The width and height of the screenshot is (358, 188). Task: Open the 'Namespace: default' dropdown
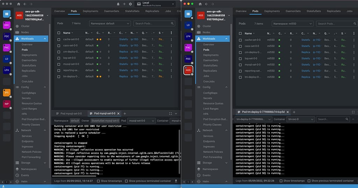click(x=109, y=23)
